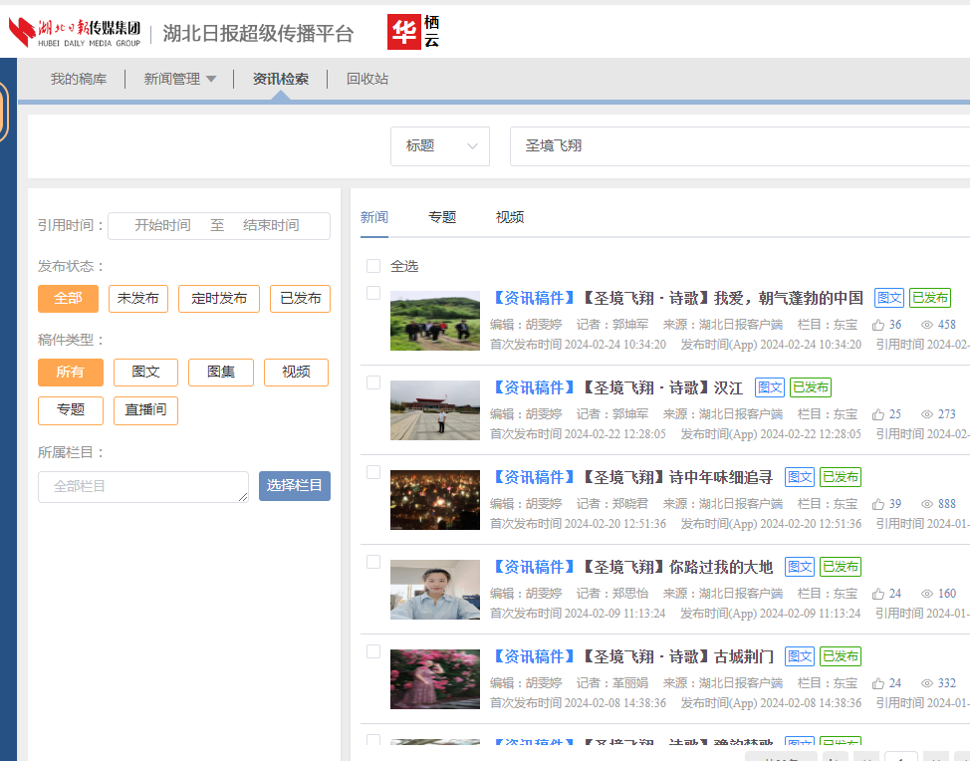
Task: Click the 选择栏目 button
Action: tap(295, 486)
